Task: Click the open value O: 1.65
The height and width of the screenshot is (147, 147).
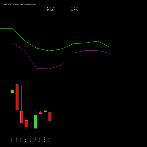Action: (51, 10)
